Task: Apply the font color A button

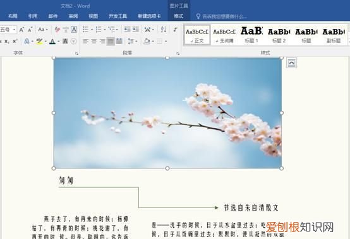Action: (x=52, y=41)
